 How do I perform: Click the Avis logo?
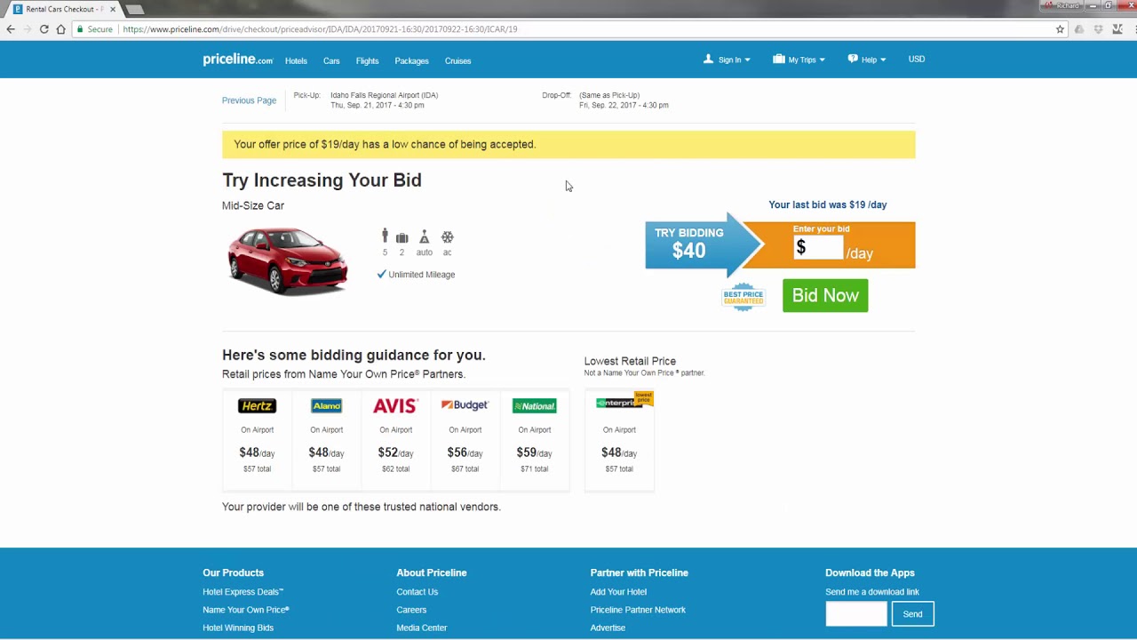coord(395,406)
